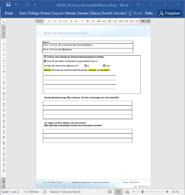
Task: Check the 'Trifft zu' checkbox
Action: [45, 57]
